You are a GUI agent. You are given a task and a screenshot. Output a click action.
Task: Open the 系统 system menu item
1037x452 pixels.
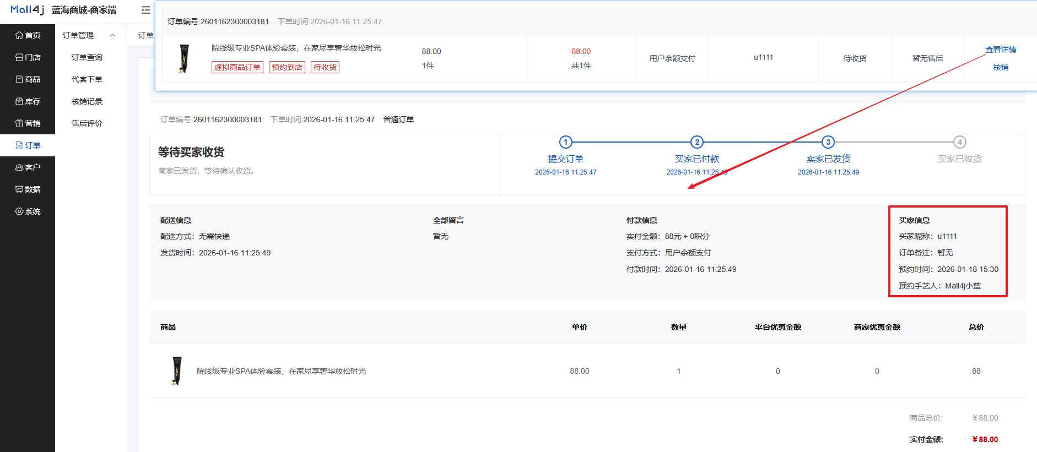(x=28, y=211)
